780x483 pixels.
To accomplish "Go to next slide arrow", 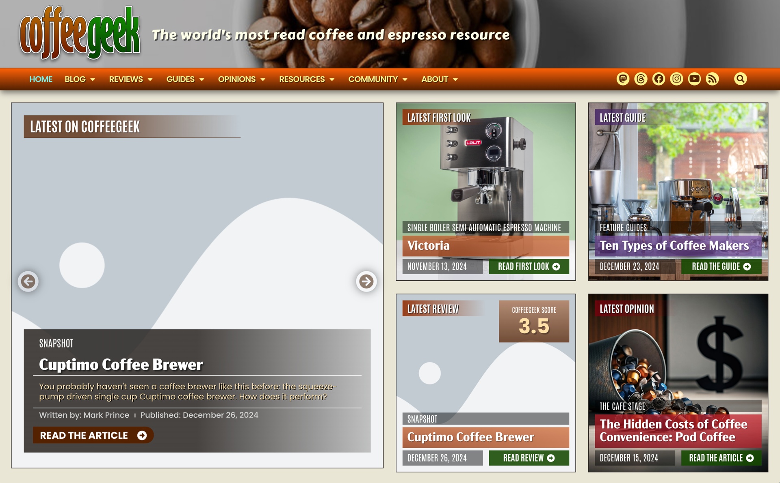I will tap(366, 281).
